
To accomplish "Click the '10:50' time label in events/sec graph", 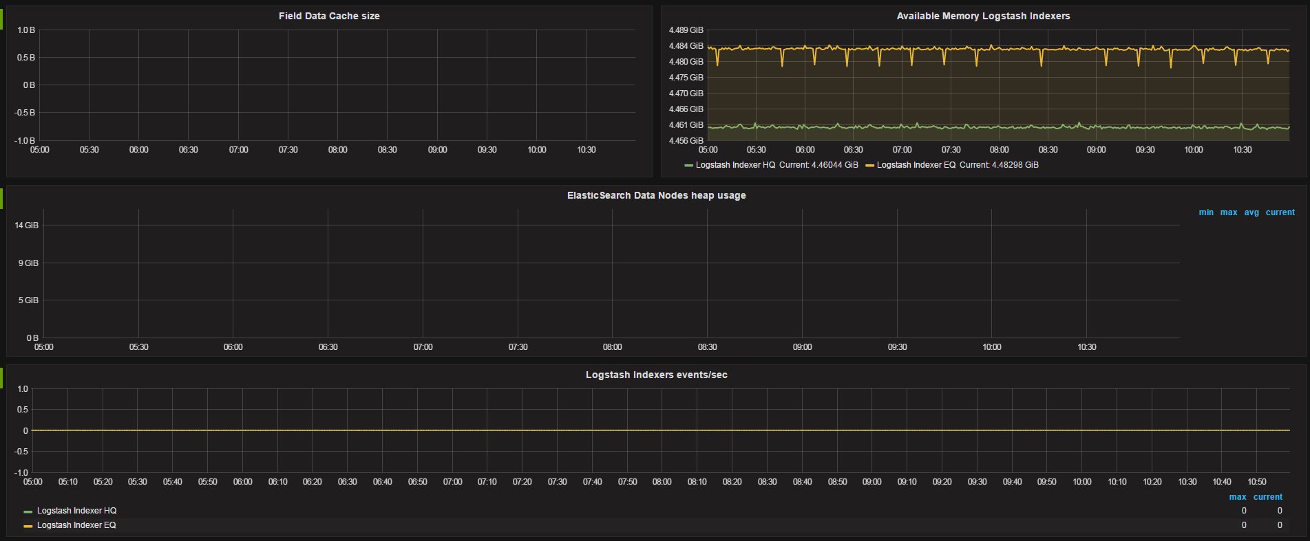I will [x=1257, y=482].
